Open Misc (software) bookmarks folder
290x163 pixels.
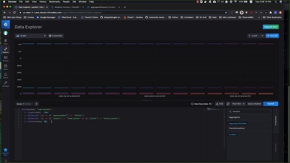pos(227,17)
